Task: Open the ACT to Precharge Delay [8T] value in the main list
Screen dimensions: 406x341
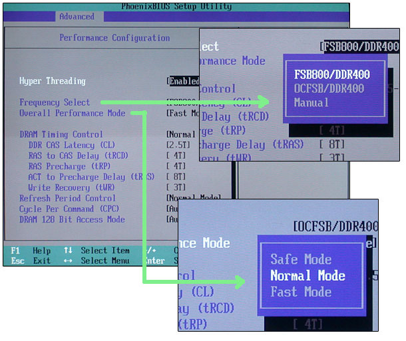Action: [176, 177]
